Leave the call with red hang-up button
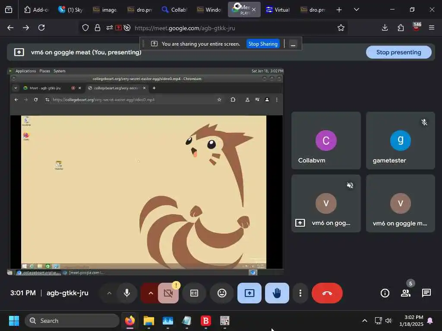442x331 pixels. click(x=327, y=293)
